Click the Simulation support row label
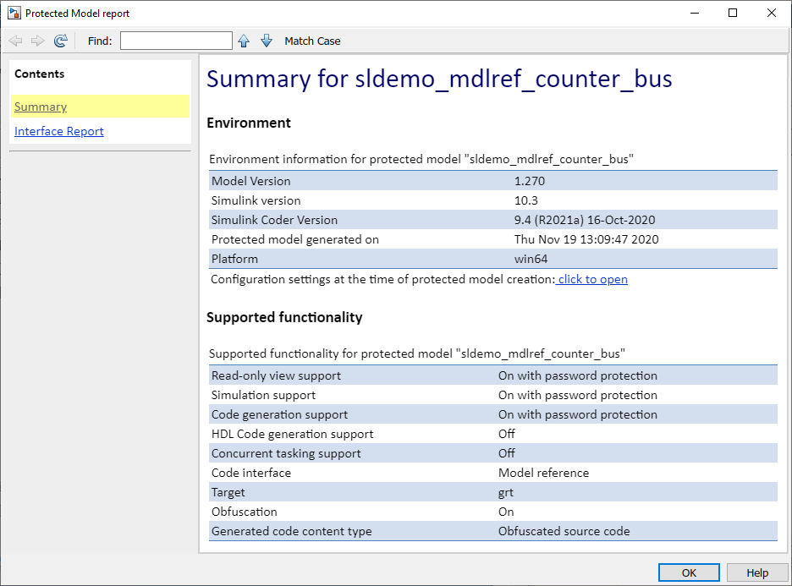792x586 pixels. point(264,395)
